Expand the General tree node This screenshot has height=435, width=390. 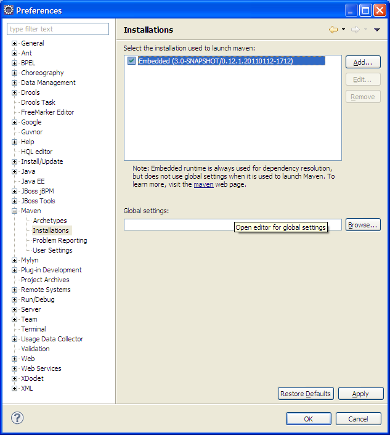pyautogui.click(x=14, y=43)
